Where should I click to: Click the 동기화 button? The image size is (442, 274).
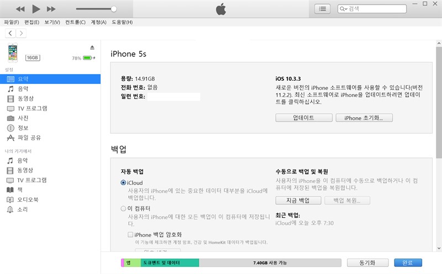click(367, 263)
